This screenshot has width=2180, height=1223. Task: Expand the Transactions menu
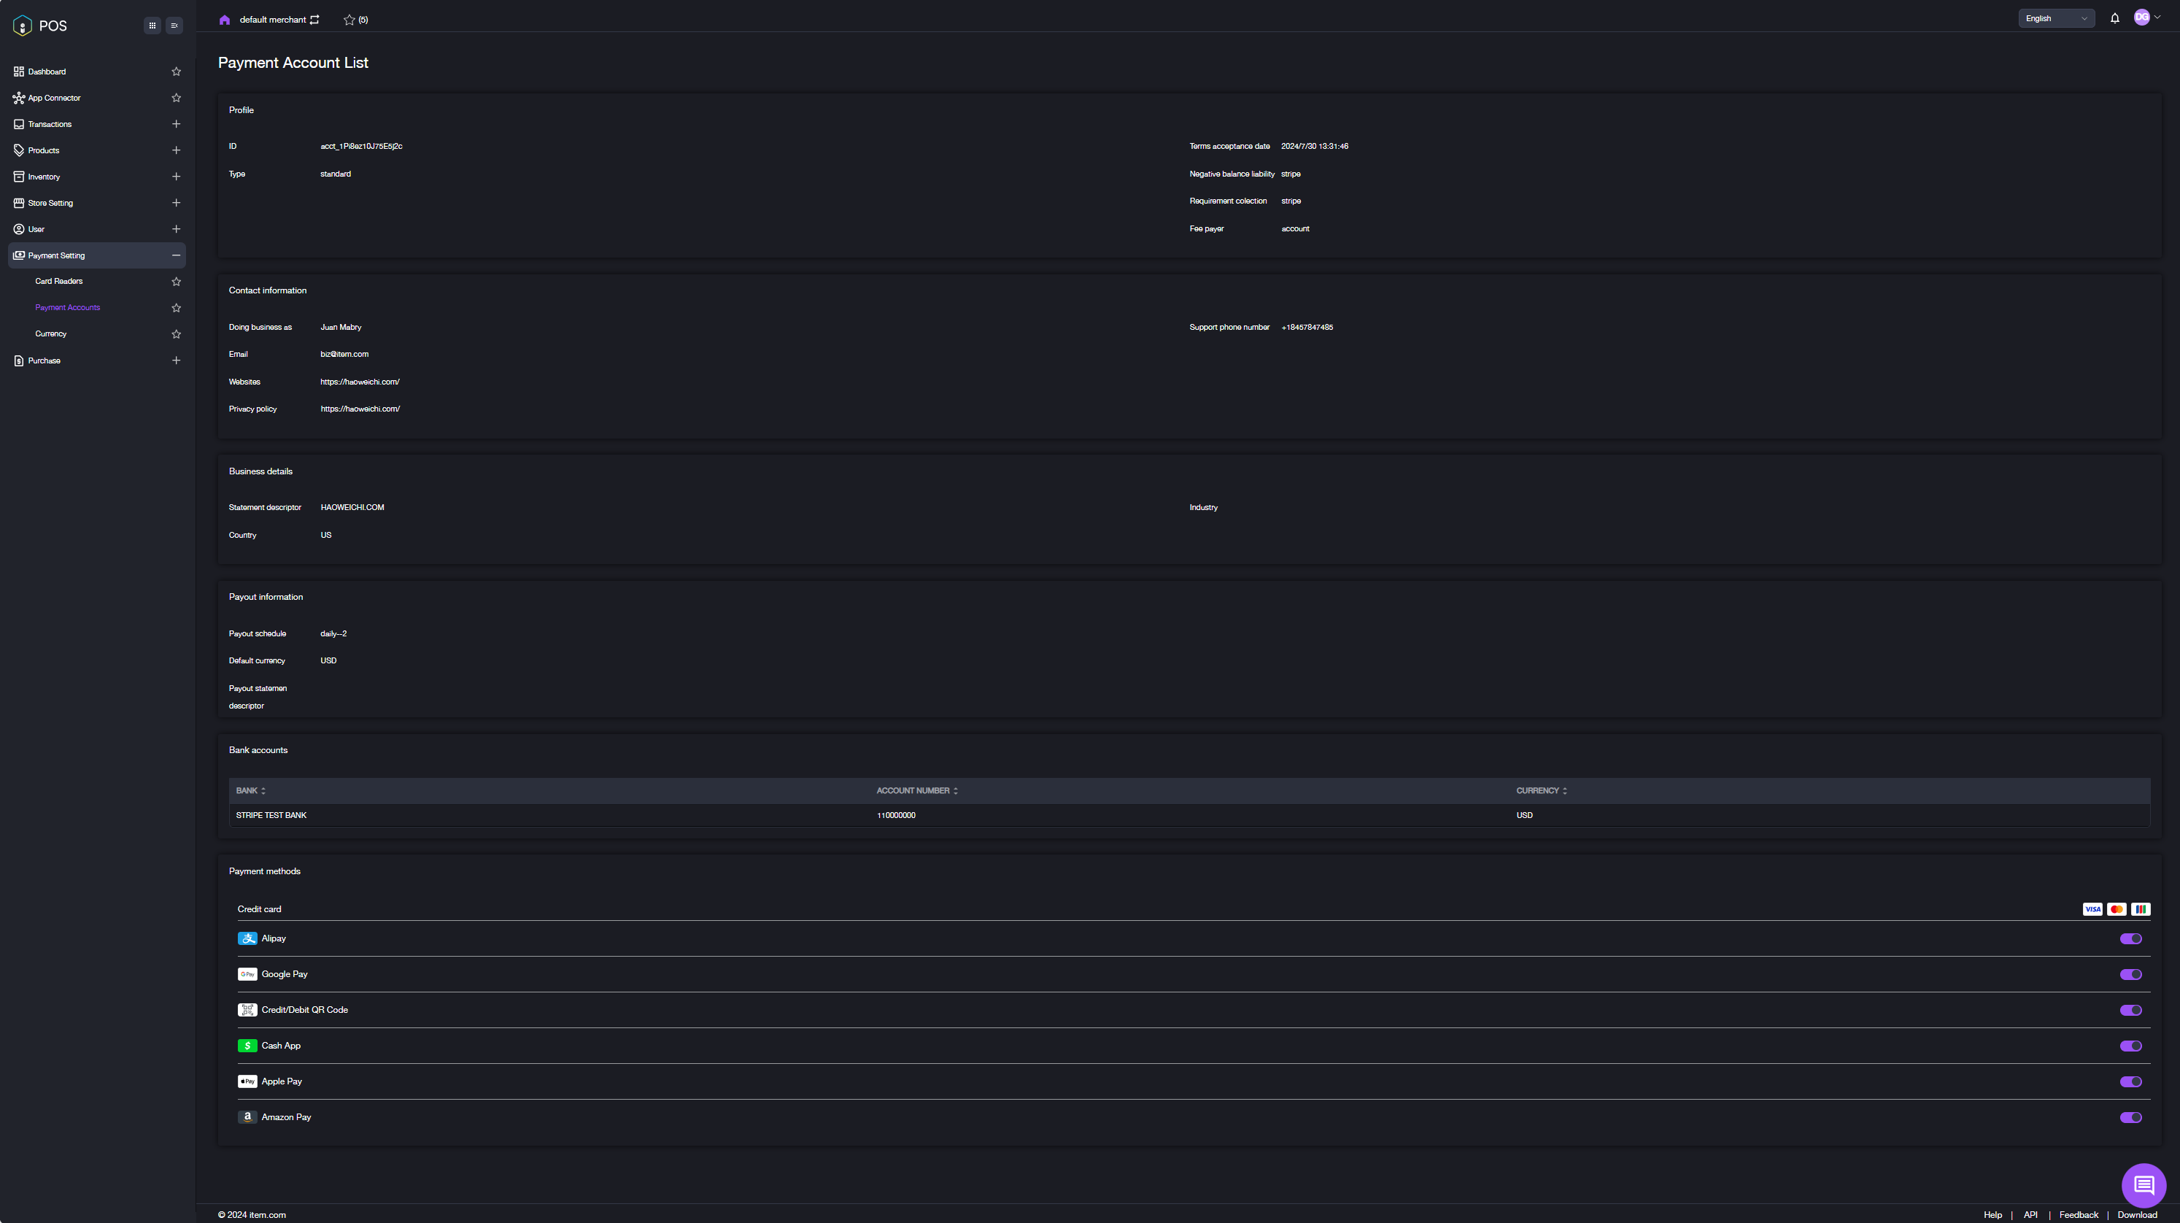coord(176,124)
